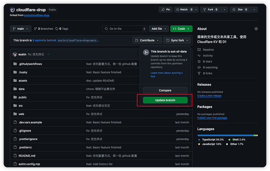270x171 pixels.
Task: Open the Contribute menu
Action: (147, 40)
